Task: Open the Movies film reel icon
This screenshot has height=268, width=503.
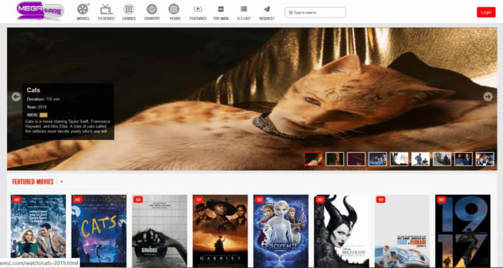Action: coord(83,9)
